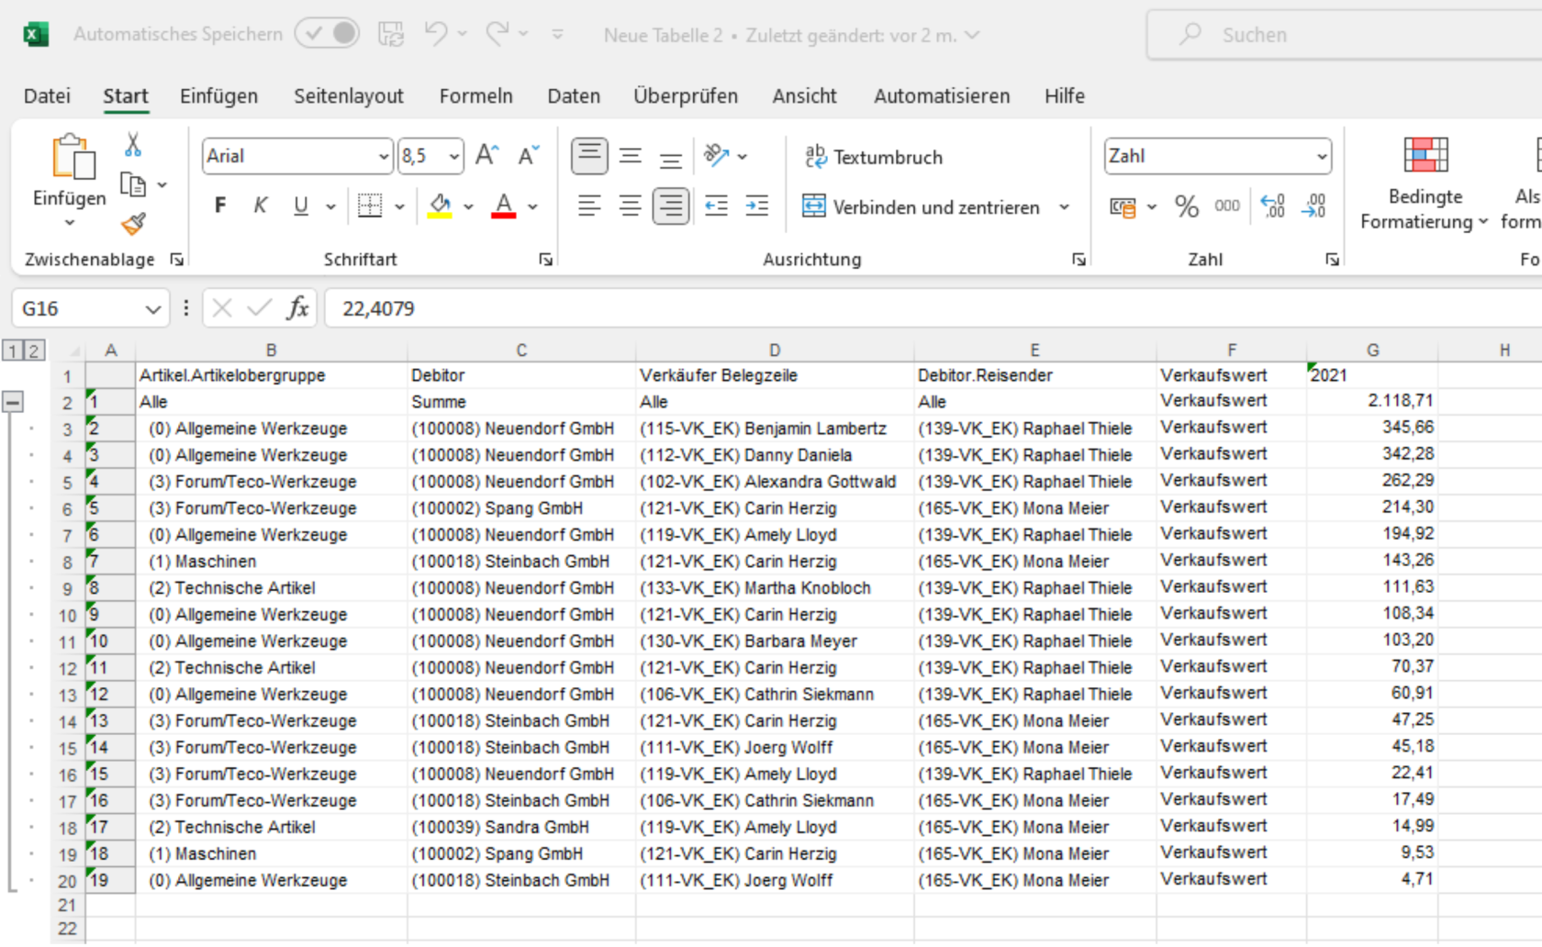This screenshot has width=1542, height=947.
Task: Align text left
Action: click(x=589, y=206)
